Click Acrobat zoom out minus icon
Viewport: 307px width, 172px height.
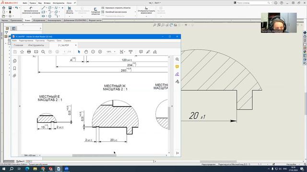(93, 52)
